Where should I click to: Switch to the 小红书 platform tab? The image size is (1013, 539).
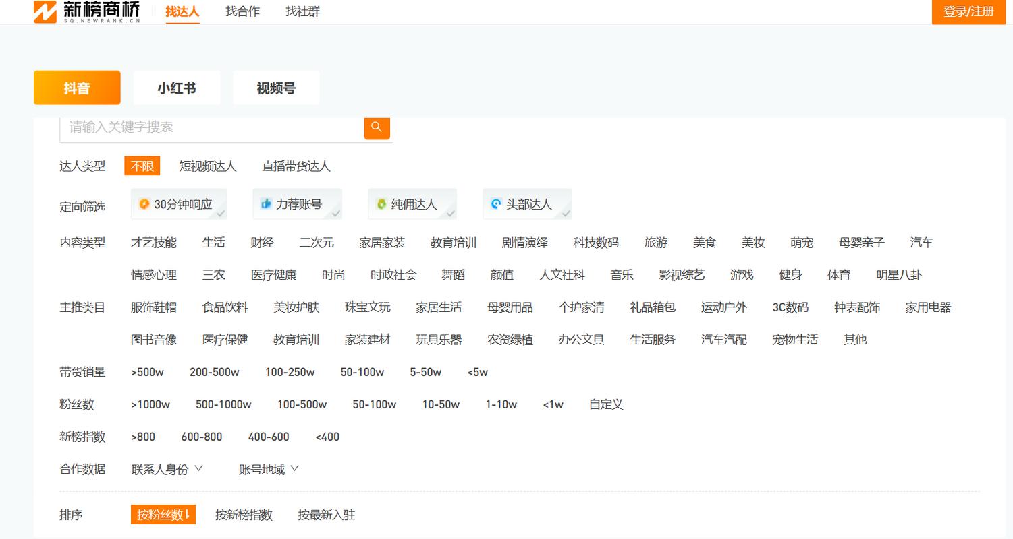pos(177,88)
